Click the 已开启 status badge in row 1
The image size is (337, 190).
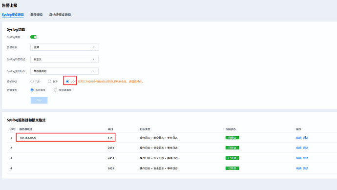point(232,138)
